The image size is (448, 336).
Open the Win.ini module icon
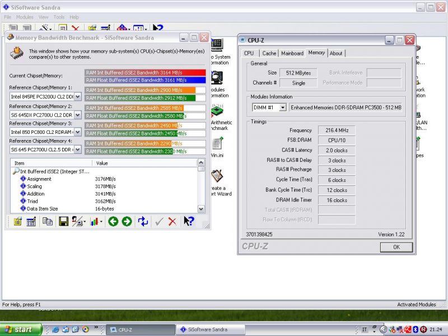click(x=217, y=143)
